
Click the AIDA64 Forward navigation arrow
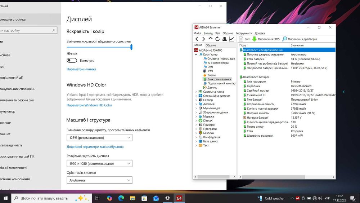point(203,39)
